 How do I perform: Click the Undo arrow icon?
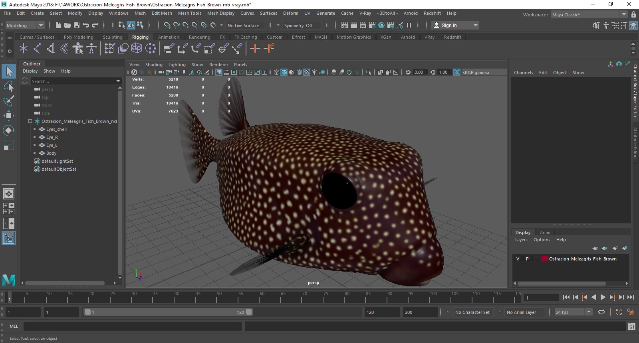pos(86,25)
